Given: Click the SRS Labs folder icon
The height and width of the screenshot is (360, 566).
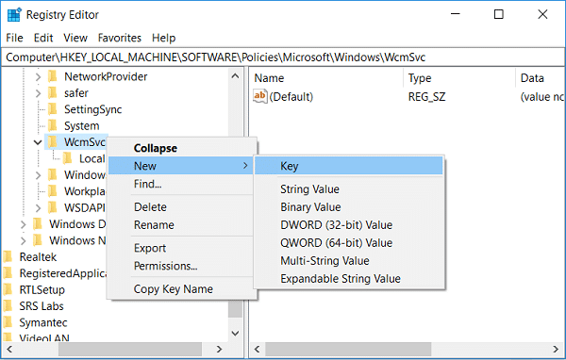Looking at the screenshot, I should [8, 306].
